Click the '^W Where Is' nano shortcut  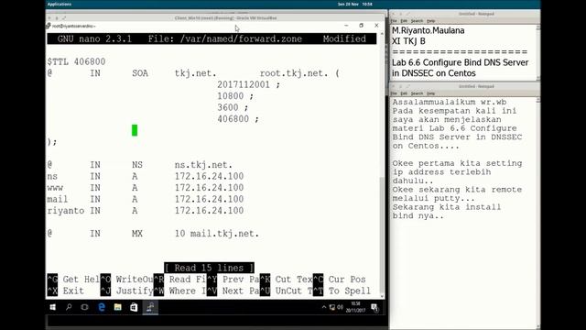(180, 291)
